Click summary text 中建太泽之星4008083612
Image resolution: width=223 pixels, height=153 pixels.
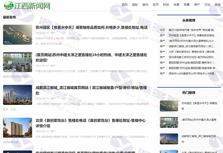click(75, 74)
